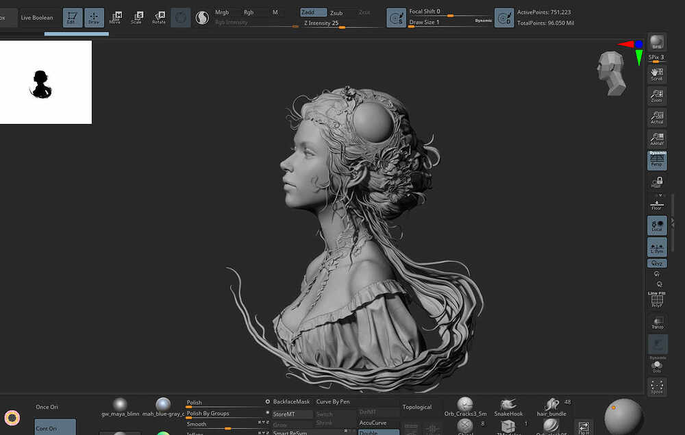Activate the Zoom canvas tool
The width and height of the screenshot is (685, 435).
[x=657, y=96]
